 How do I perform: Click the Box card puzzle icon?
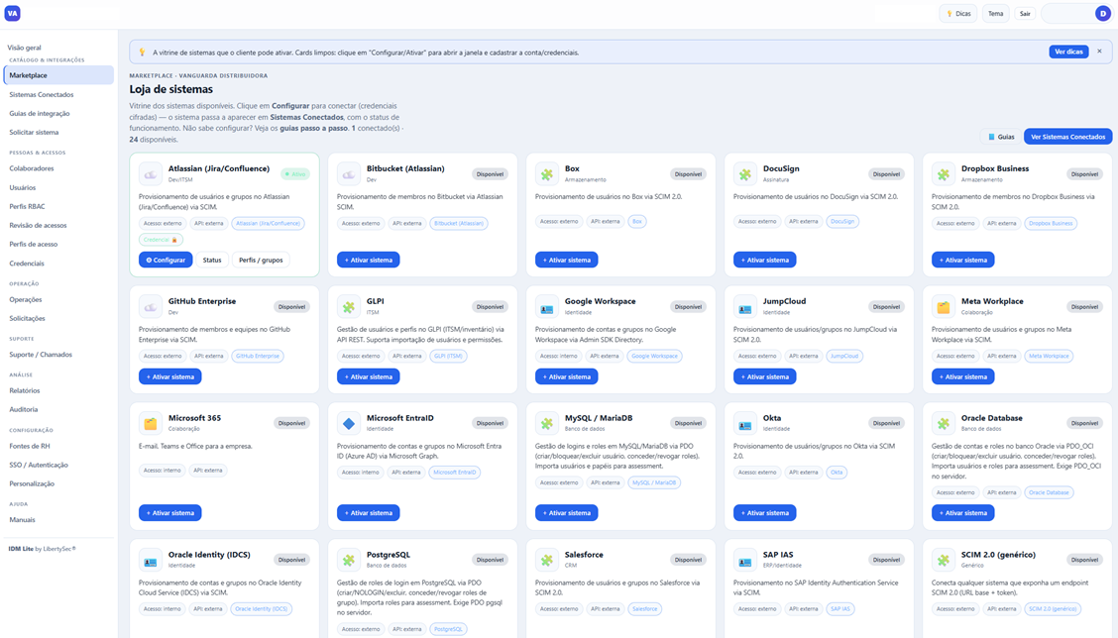coord(547,174)
